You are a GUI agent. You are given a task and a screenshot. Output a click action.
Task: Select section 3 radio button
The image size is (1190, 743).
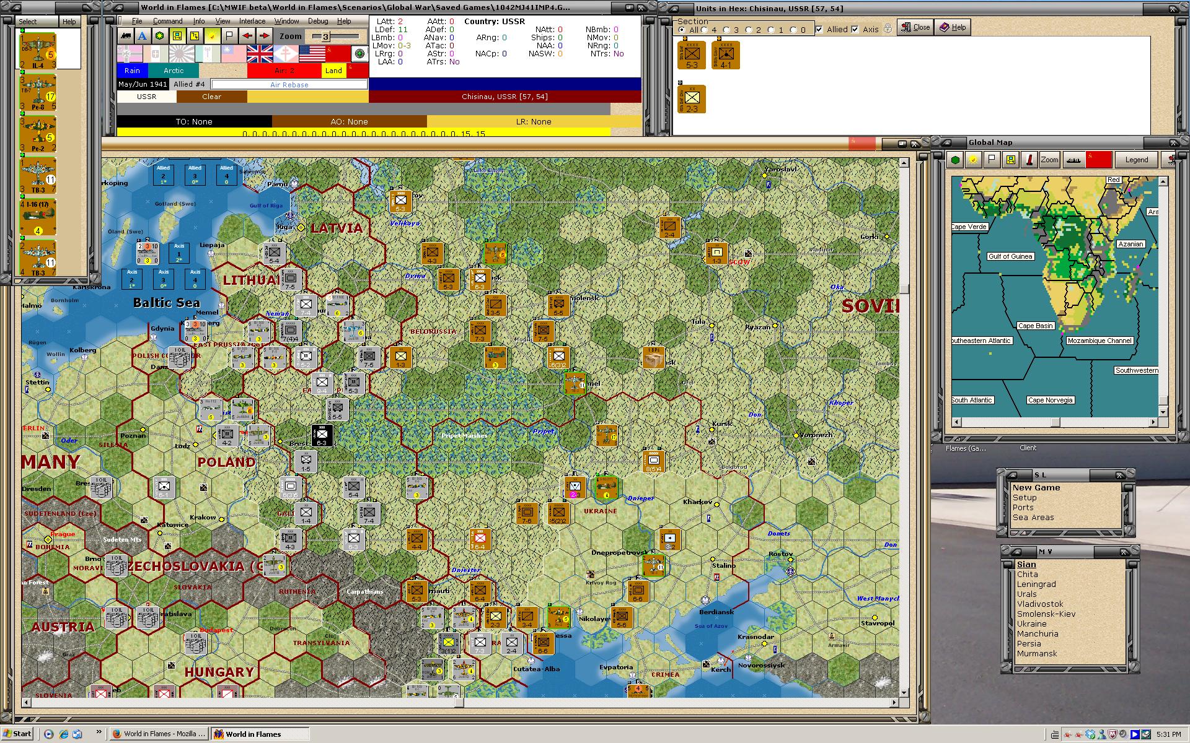[727, 30]
